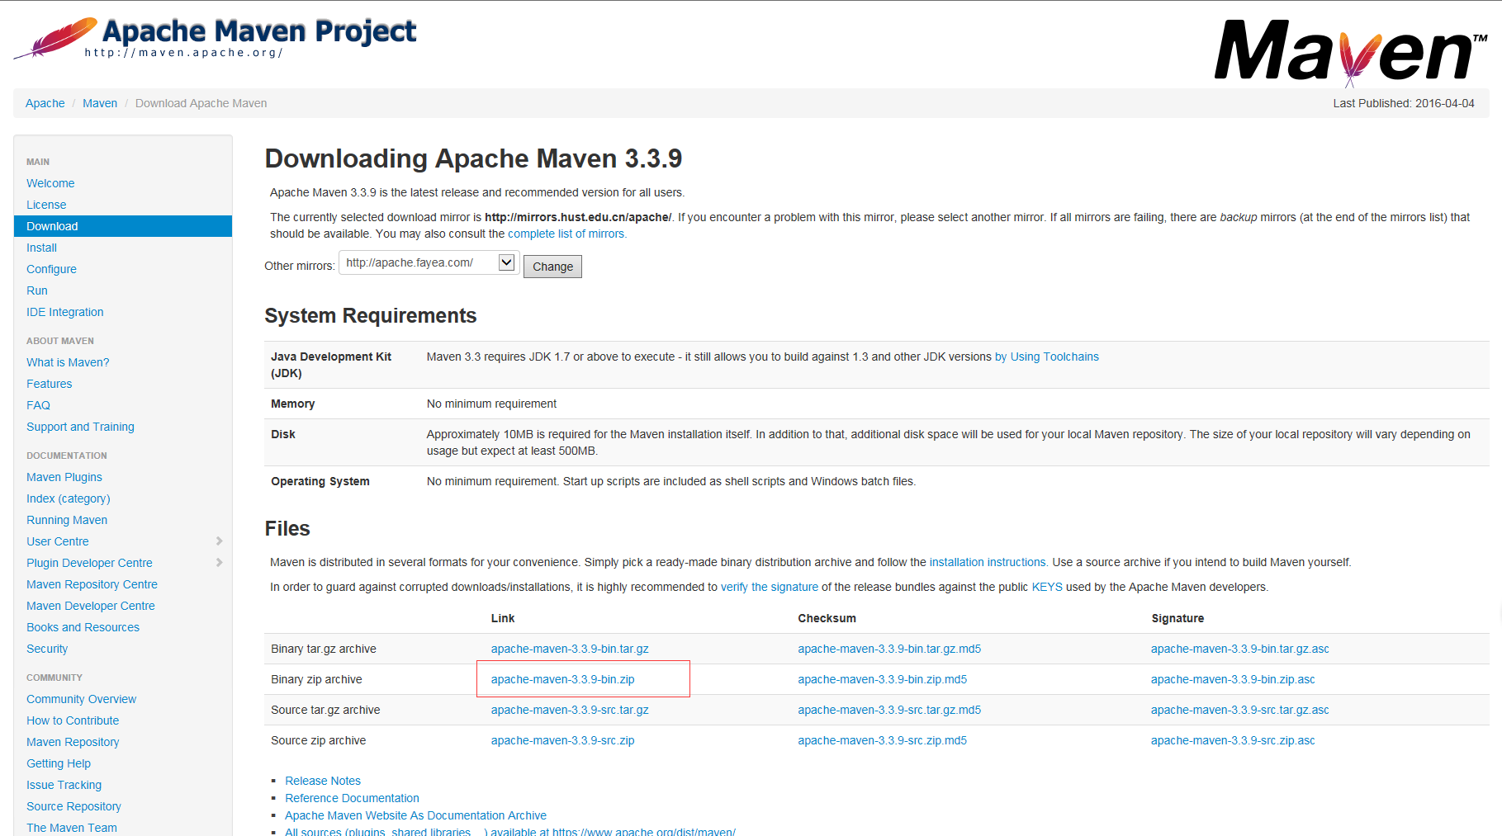Open the complete list of mirrors link

coord(567,234)
